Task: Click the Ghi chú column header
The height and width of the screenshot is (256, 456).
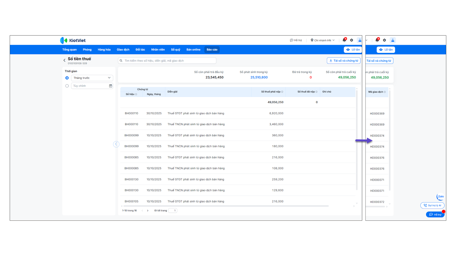Action: tap(327, 92)
